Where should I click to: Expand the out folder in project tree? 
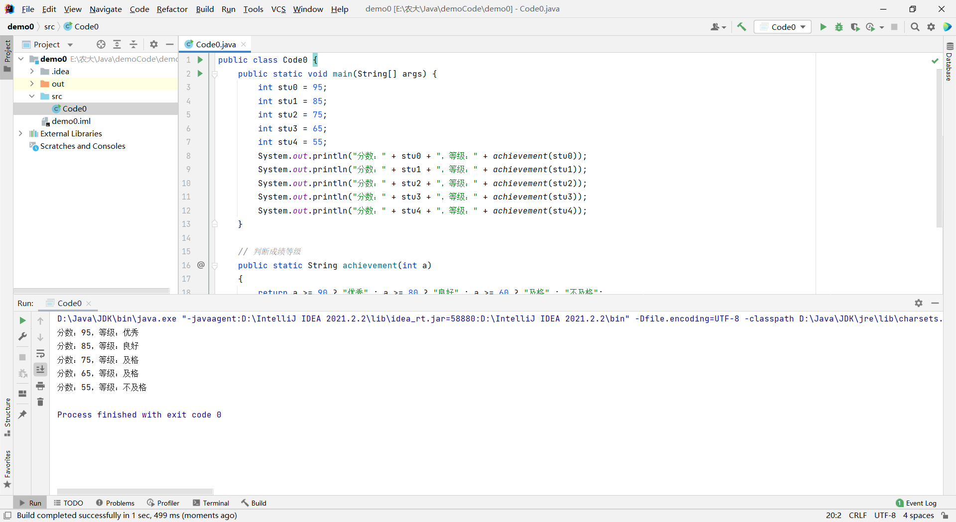32,84
